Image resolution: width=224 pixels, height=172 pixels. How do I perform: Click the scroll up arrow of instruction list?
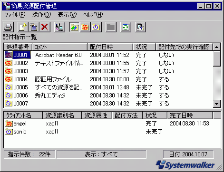coord(217,47)
